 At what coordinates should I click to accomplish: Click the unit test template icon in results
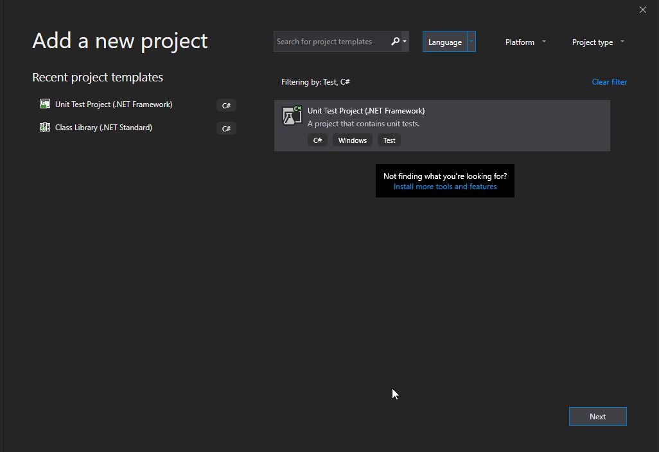pyautogui.click(x=291, y=115)
